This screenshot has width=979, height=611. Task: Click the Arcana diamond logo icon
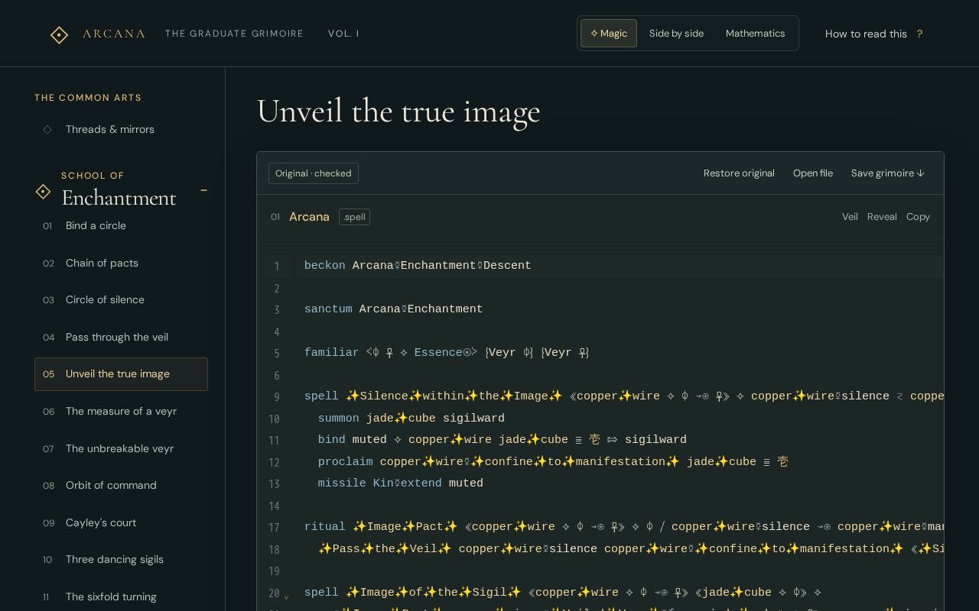click(59, 34)
